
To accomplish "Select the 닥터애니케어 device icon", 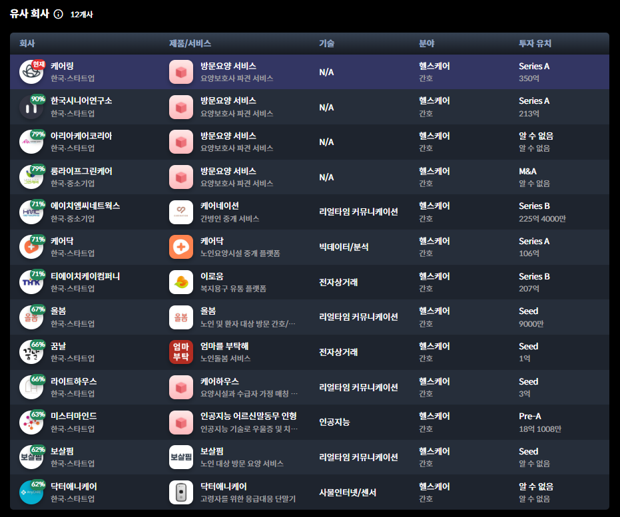I will [180, 491].
